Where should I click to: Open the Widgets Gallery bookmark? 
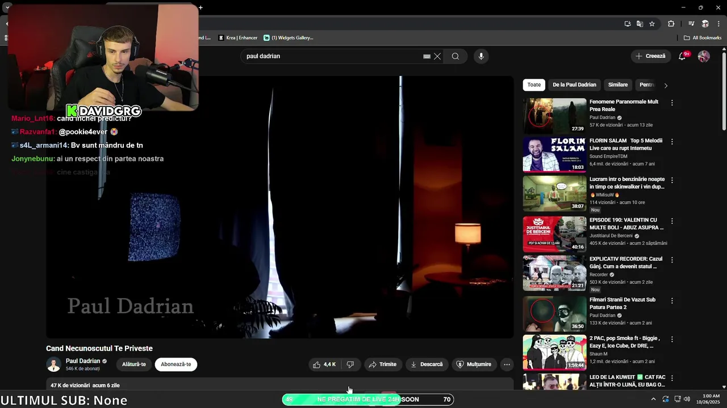click(x=289, y=38)
